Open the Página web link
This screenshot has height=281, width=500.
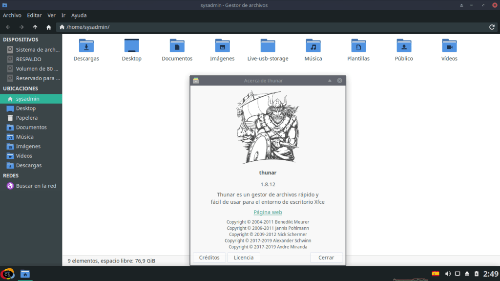click(268, 212)
